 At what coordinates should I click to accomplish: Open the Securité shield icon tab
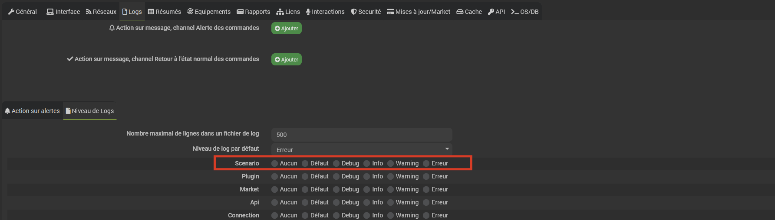click(354, 12)
